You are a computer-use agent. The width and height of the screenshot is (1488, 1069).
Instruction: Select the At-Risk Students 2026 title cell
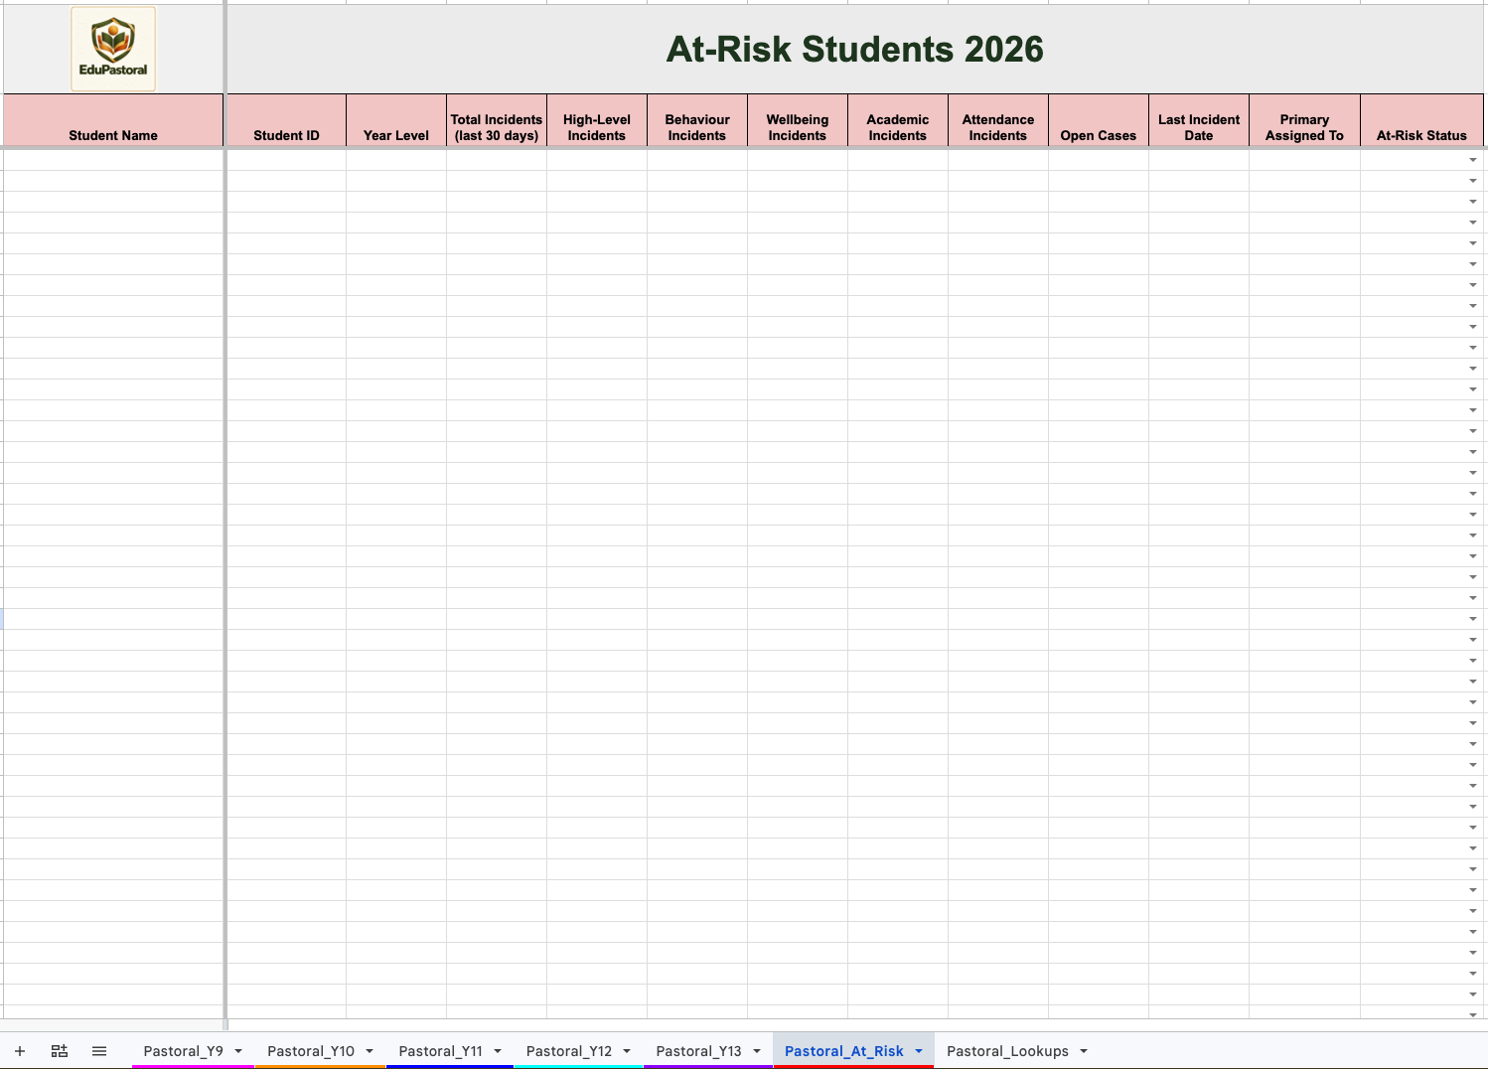[x=855, y=49]
